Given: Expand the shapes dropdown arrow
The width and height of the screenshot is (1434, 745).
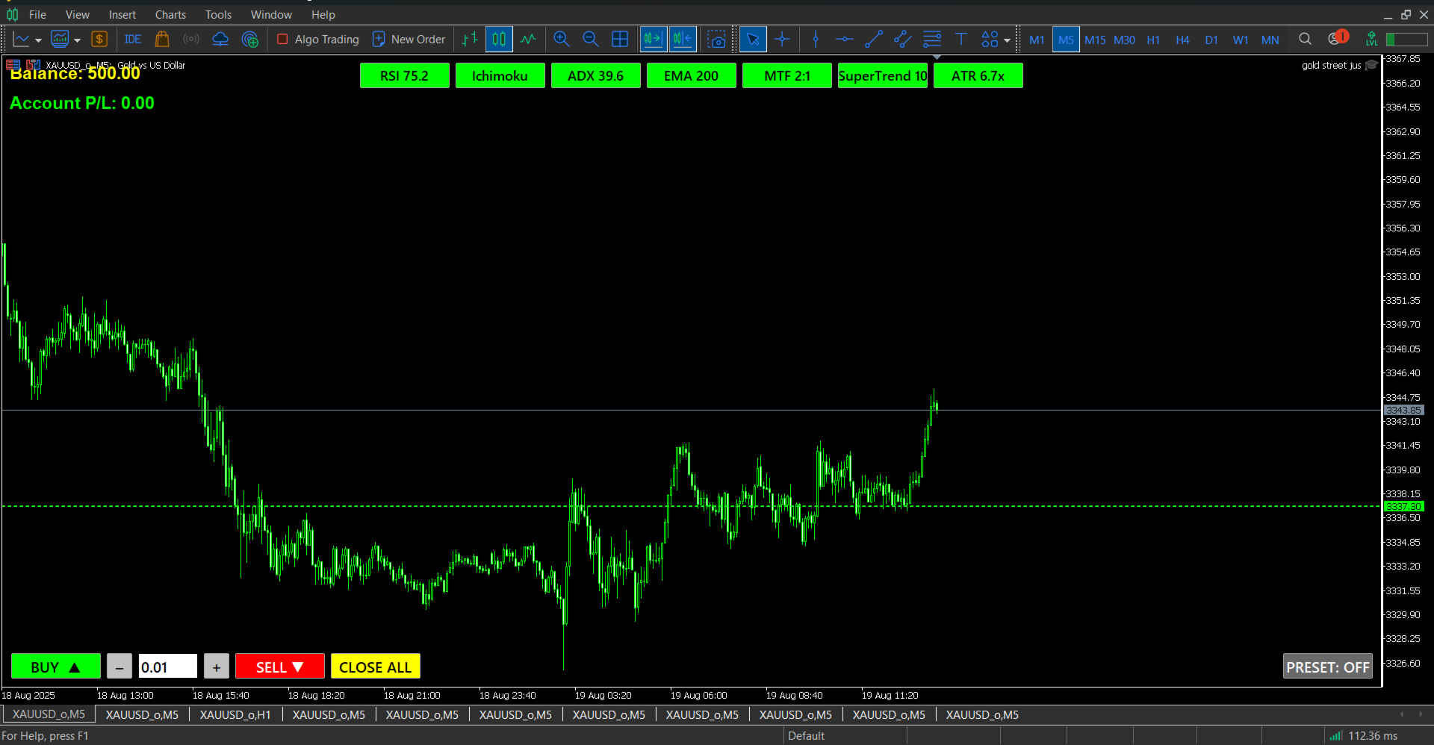Looking at the screenshot, I should point(1008,40).
